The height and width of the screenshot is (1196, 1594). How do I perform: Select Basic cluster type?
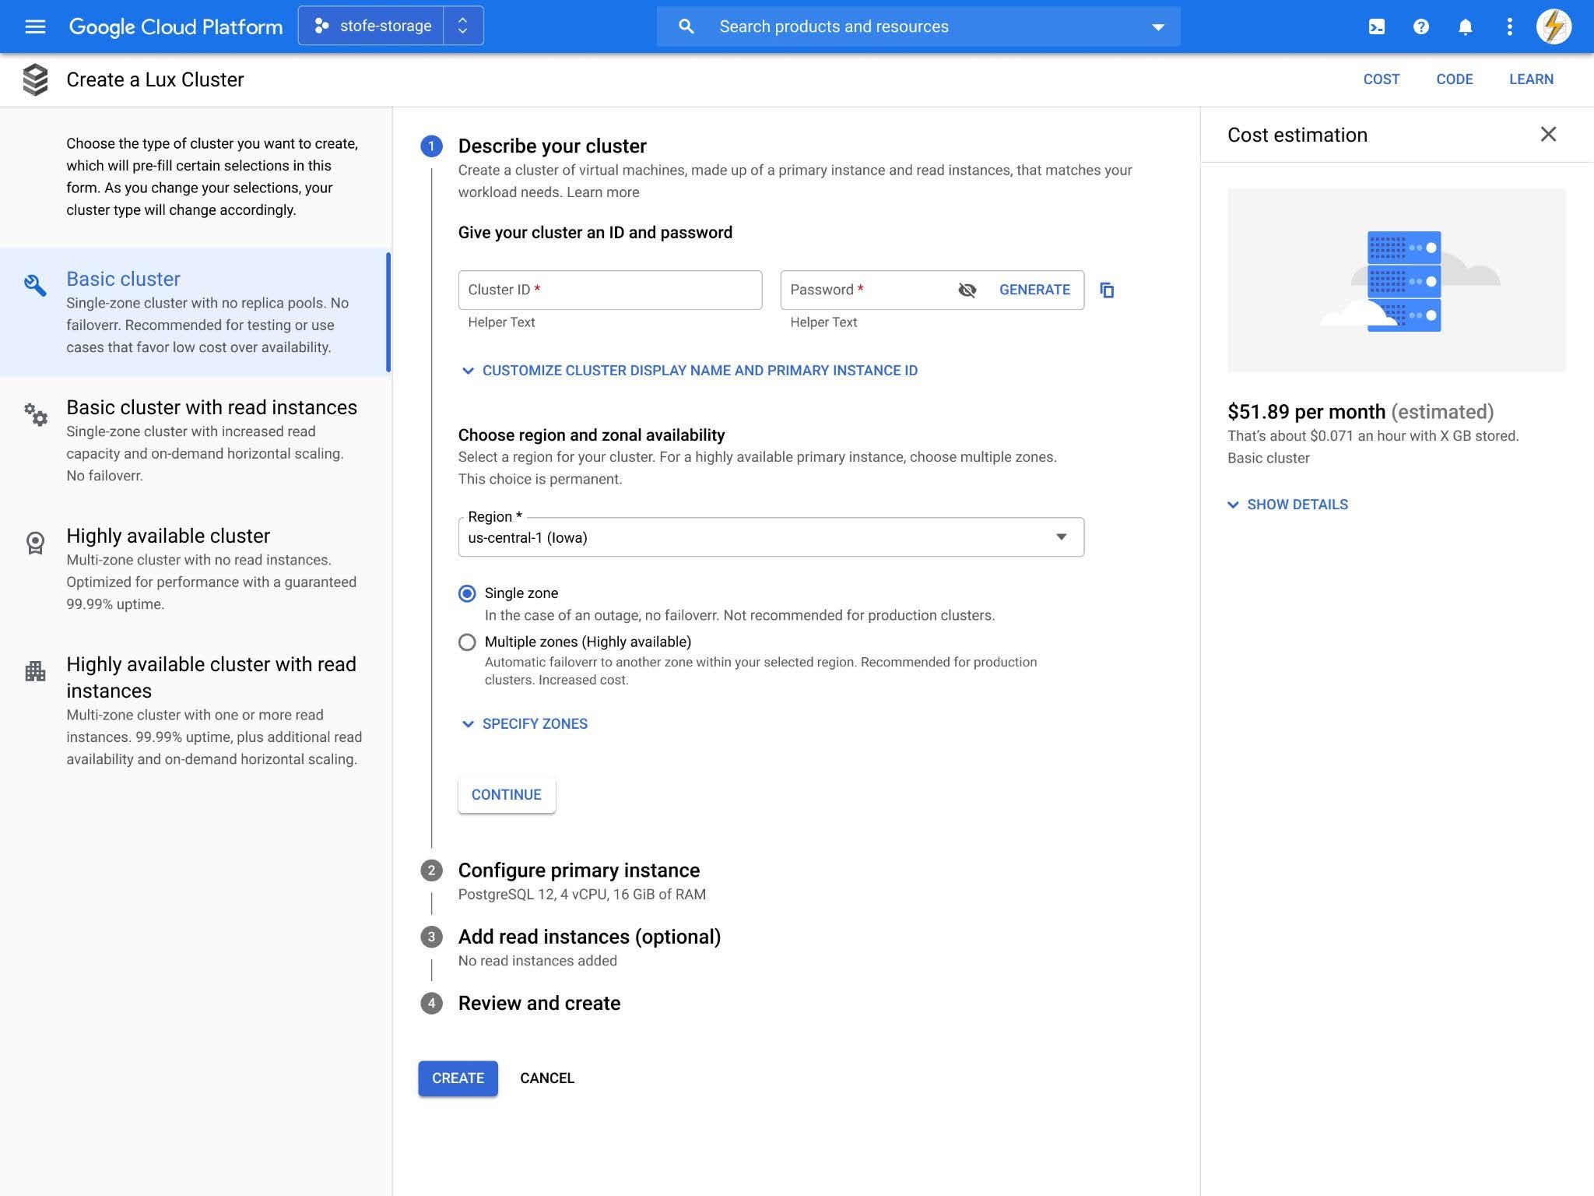(x=195, y=312)
